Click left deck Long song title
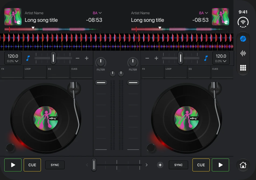This screenshot has width=256, height=180. coord(41,20)
